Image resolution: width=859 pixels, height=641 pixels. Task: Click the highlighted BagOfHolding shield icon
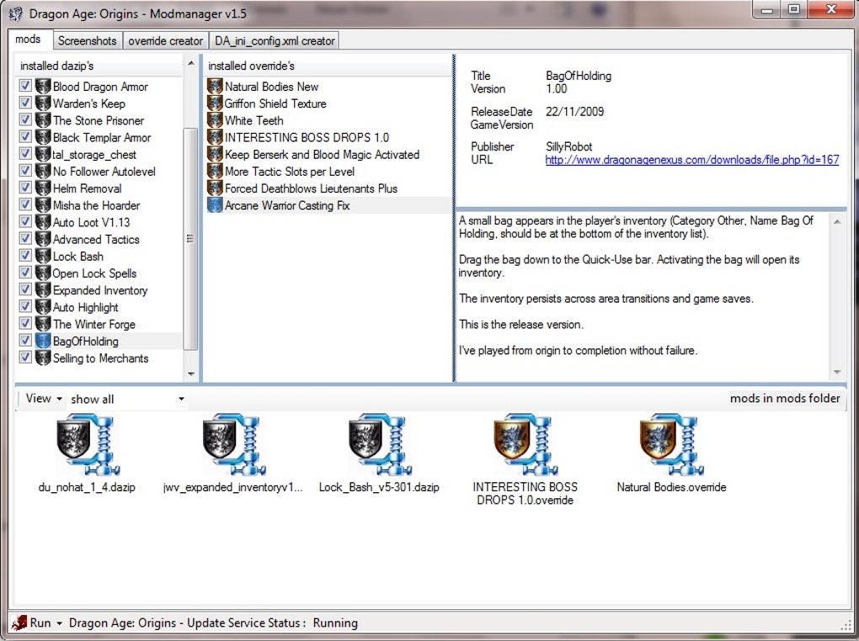(43, 341)
